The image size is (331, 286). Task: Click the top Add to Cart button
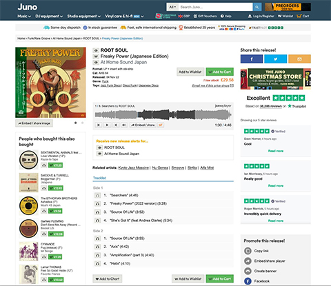click(220, 72)
